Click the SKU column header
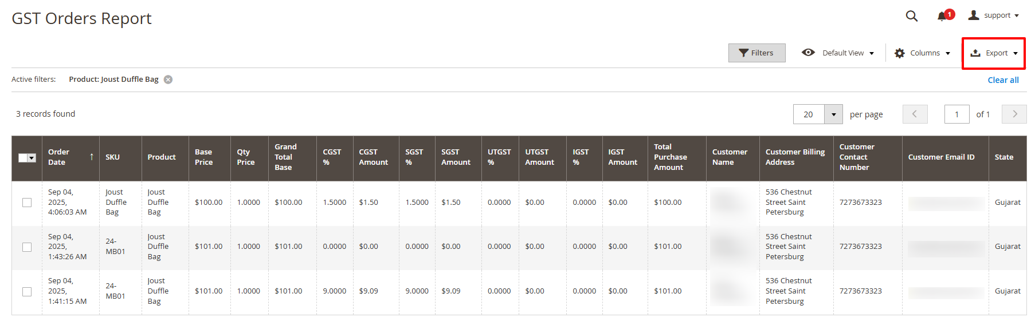 (120, 157)
